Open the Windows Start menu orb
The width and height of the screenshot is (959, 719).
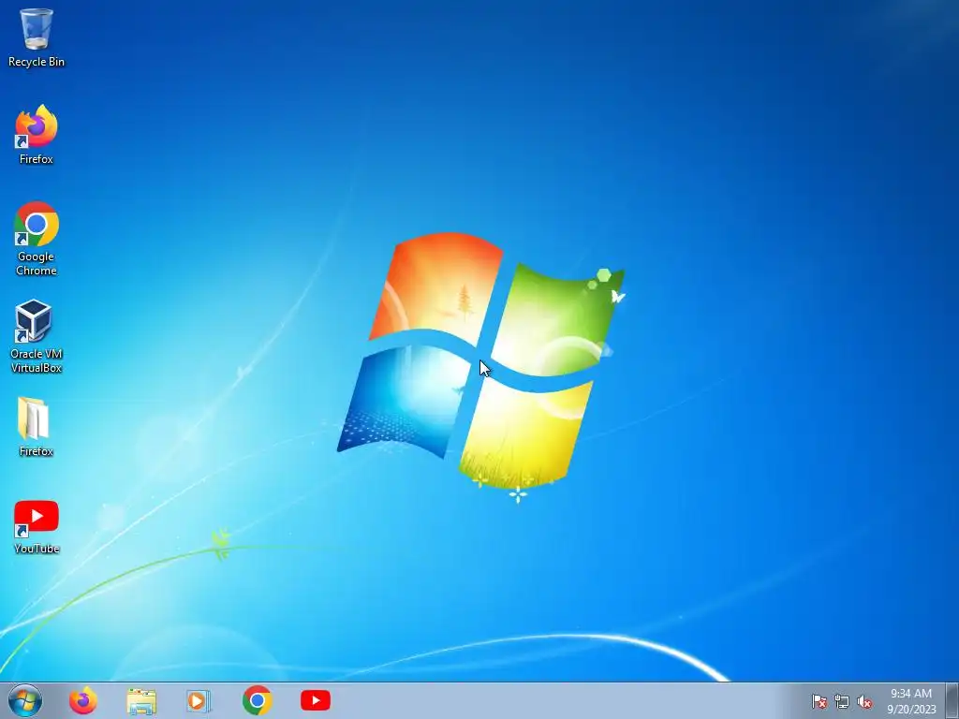[25, 700]
